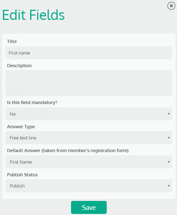The image size is (177, 215).
Task: Click the Title input containing First name
Action: click(89, 53)
